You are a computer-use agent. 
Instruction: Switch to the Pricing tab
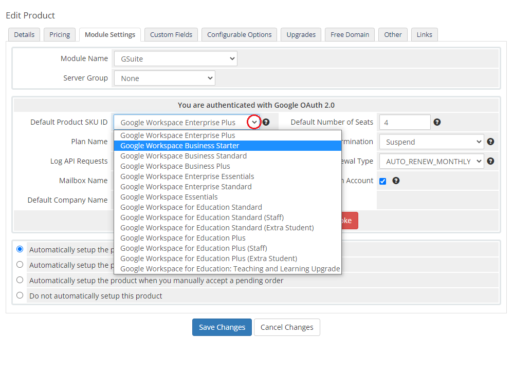(60, 34)
